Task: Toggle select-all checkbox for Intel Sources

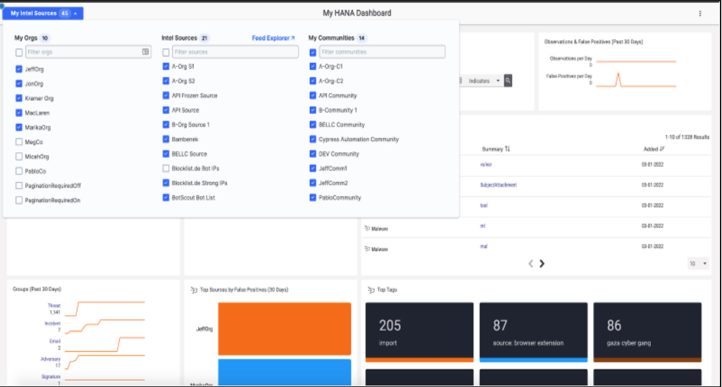Action: [166, 53]
